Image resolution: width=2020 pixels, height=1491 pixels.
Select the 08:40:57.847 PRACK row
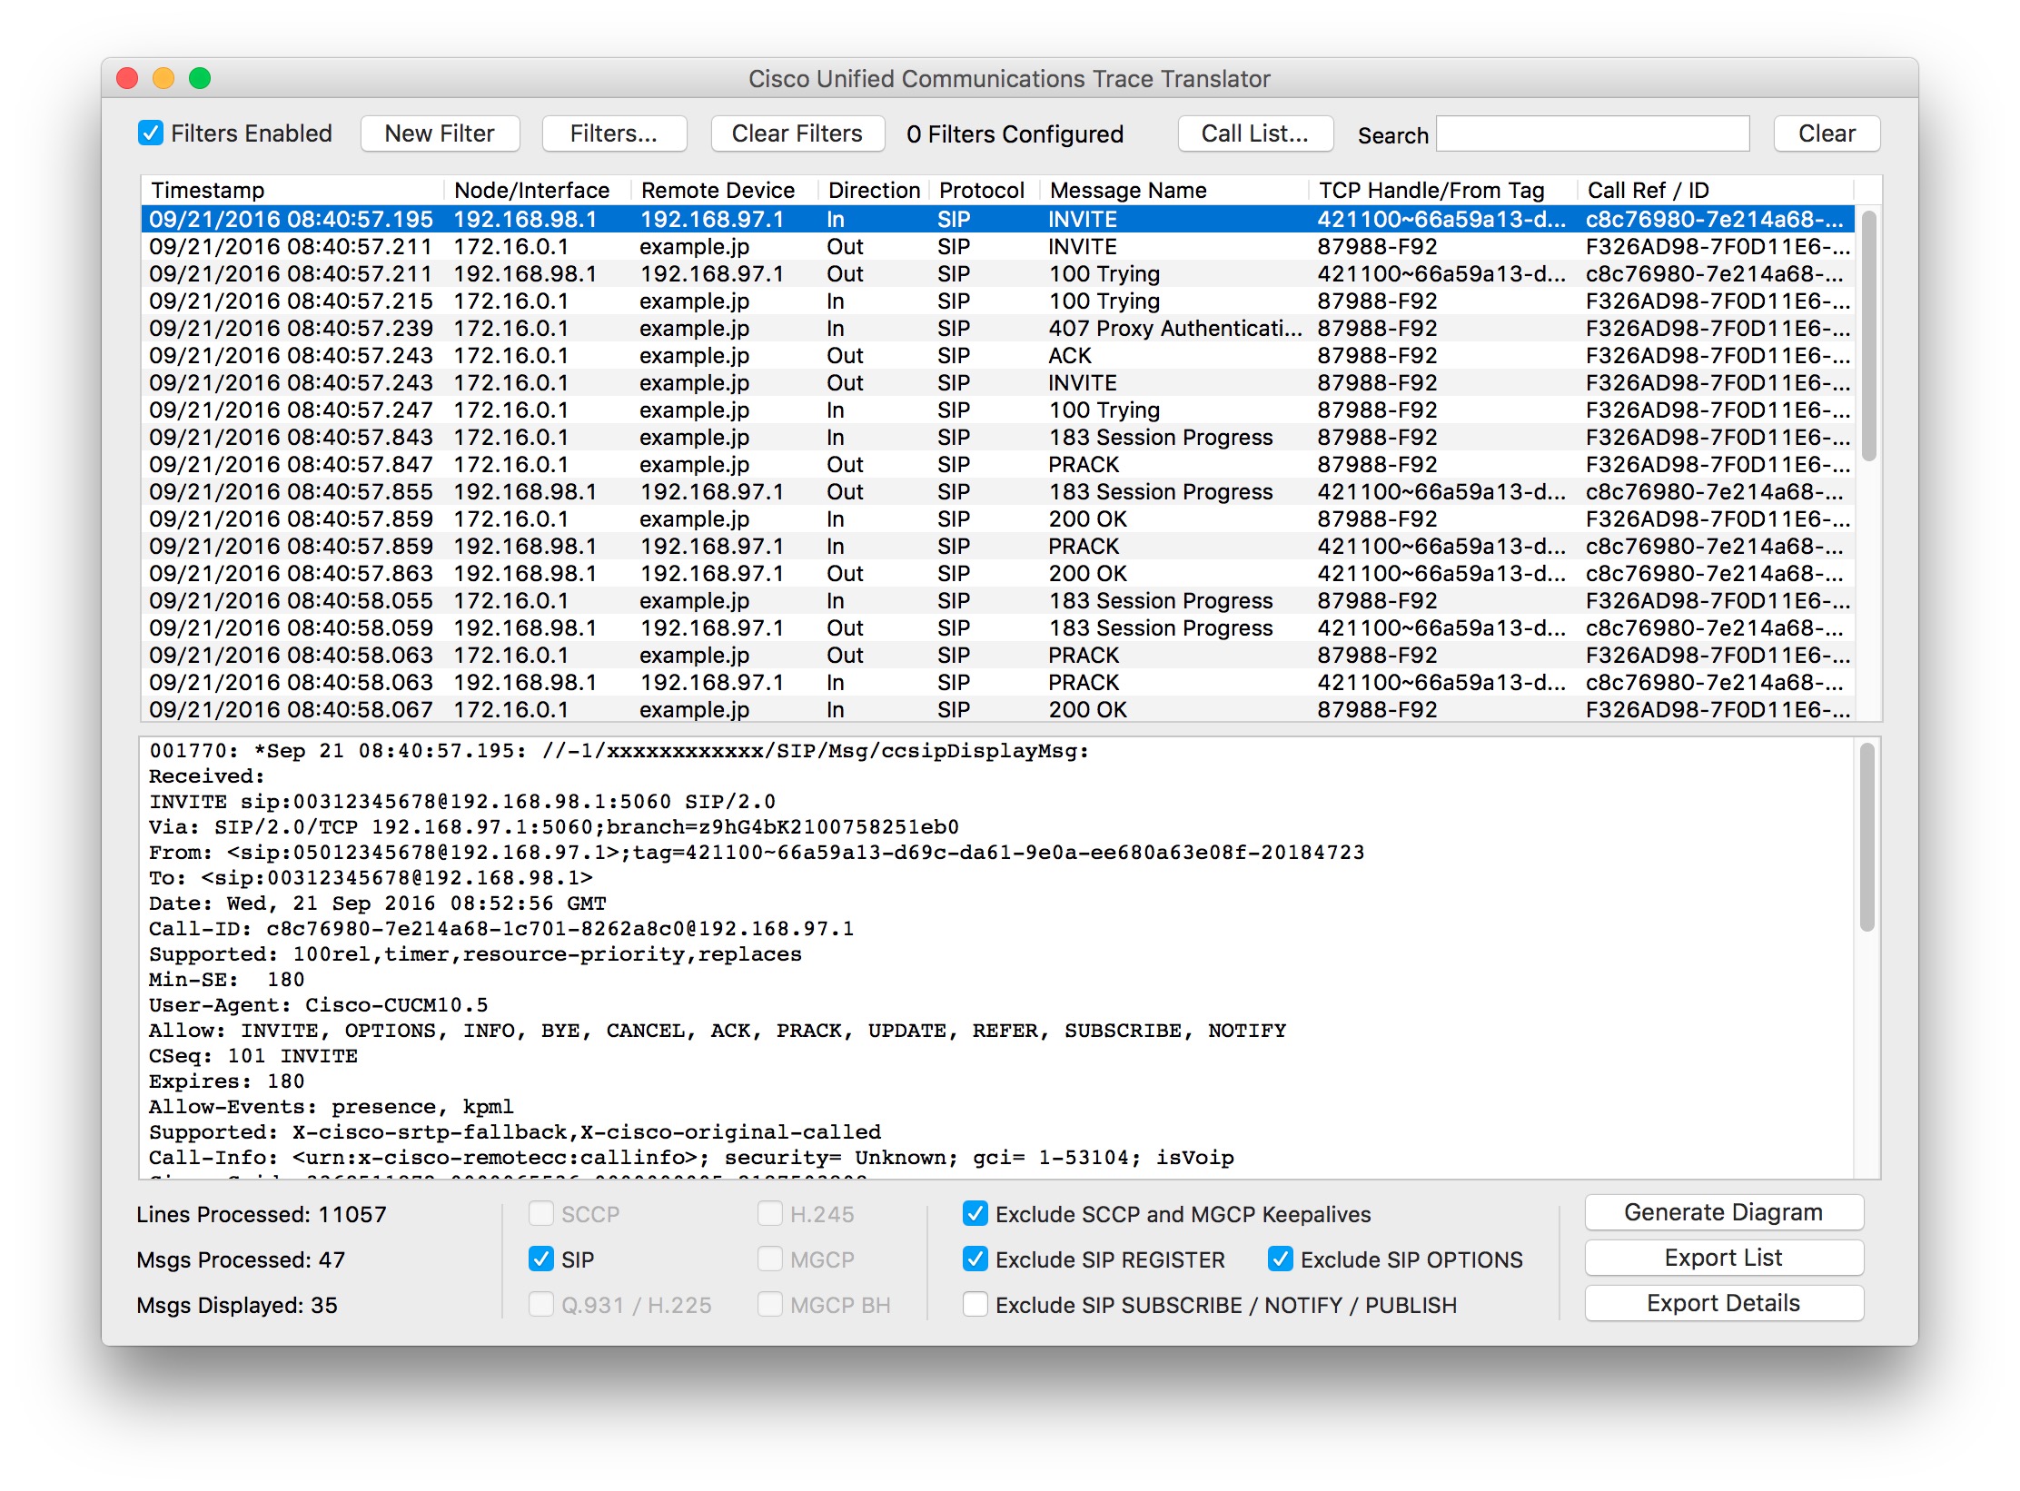coord(997,464)
